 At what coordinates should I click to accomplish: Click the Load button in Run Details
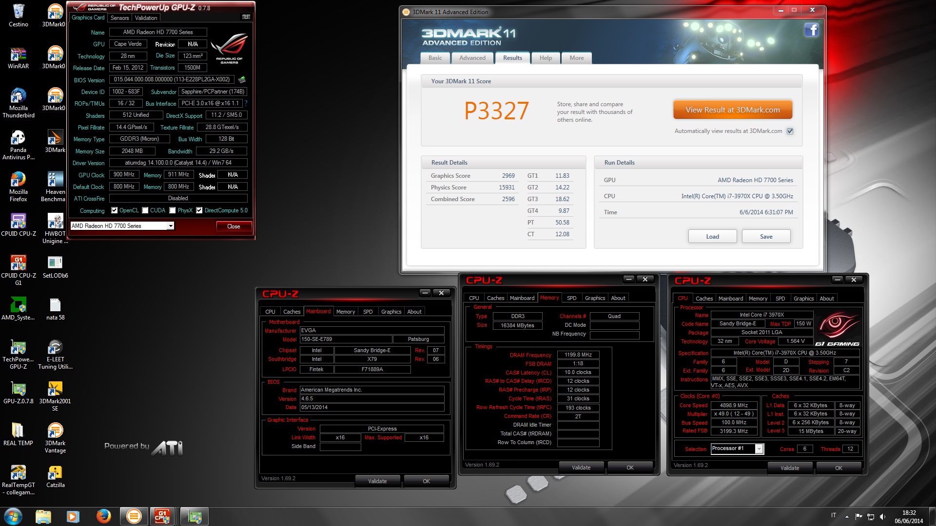[x=712, y=237]
